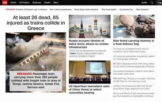Open the Health section
This screenshot has width=162, height=102.
47,3
